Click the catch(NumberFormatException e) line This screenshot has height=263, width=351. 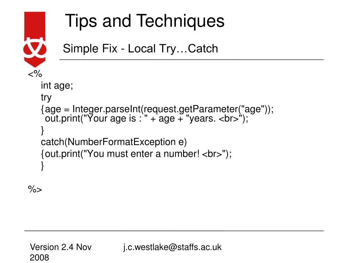[114, 142]
